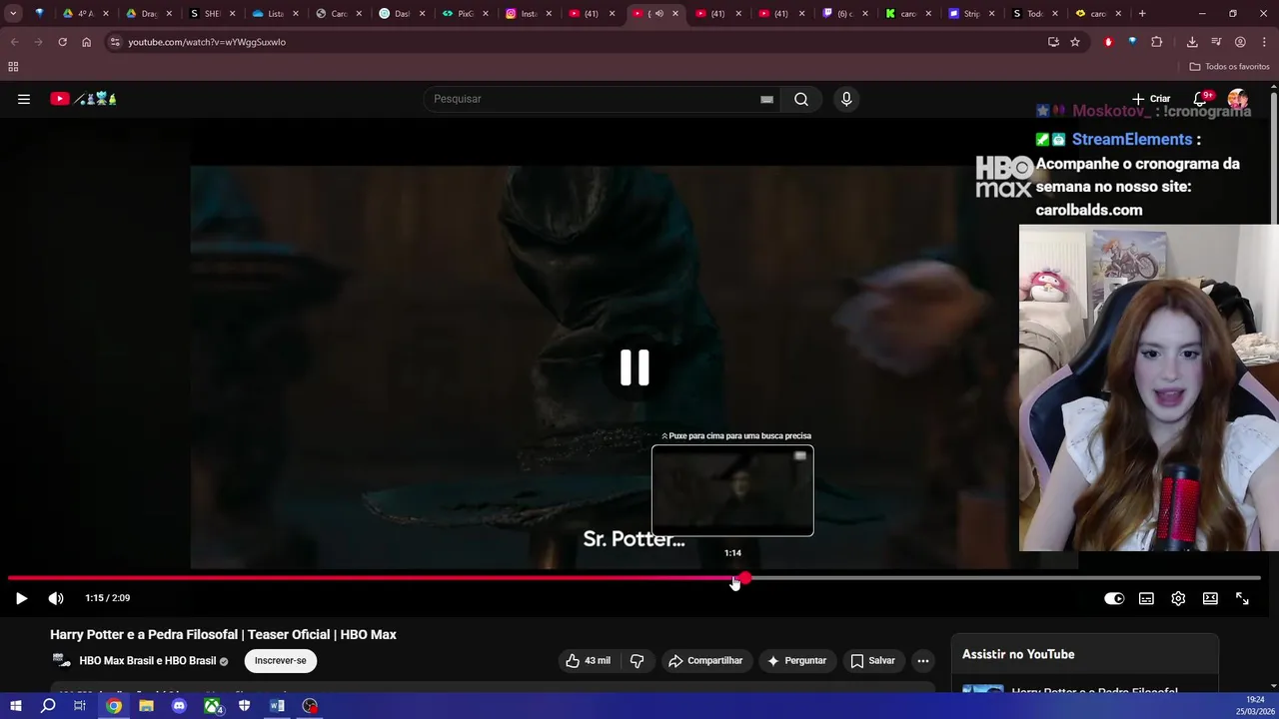Toggle subtitles/closed captions
This screenshot has width=1279, height=719.
[x=1146, y=598]
